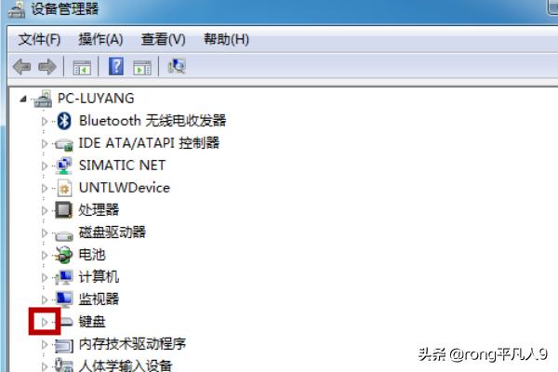This screenshot has height=372, width=558.
Task: Expand the SIMATIC NET node
Action: (x=43, y=166)
